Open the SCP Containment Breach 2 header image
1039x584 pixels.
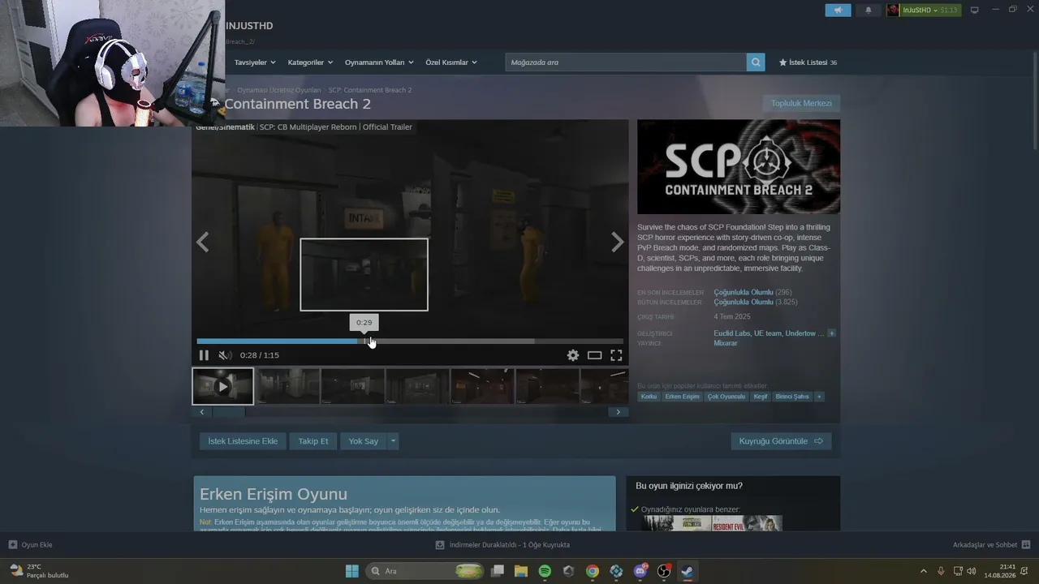click(x=739, y=167)
